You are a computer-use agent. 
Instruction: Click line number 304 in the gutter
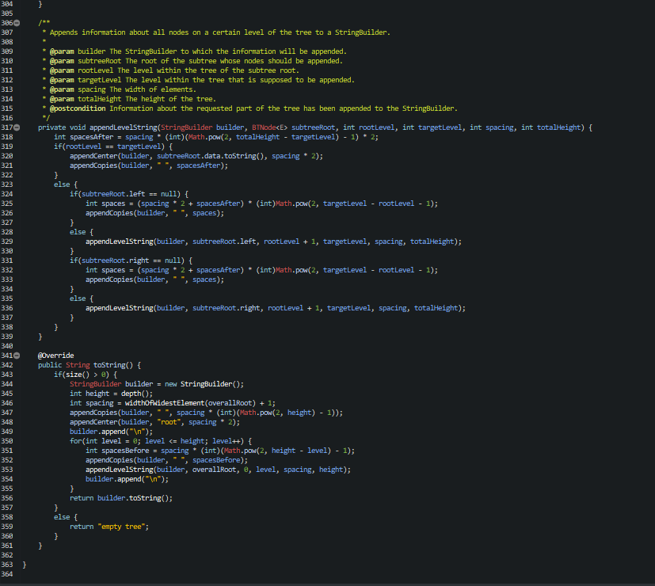tap(7, 4)
